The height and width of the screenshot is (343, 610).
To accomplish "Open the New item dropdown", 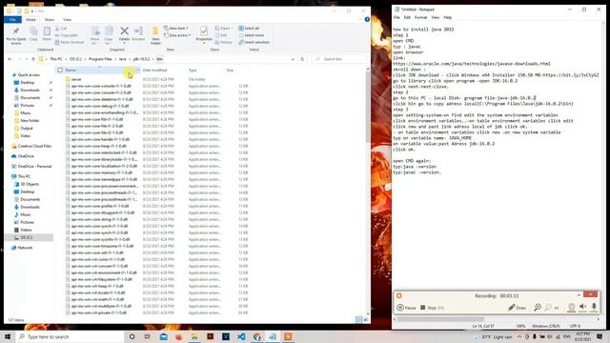I will pos(176,28).
